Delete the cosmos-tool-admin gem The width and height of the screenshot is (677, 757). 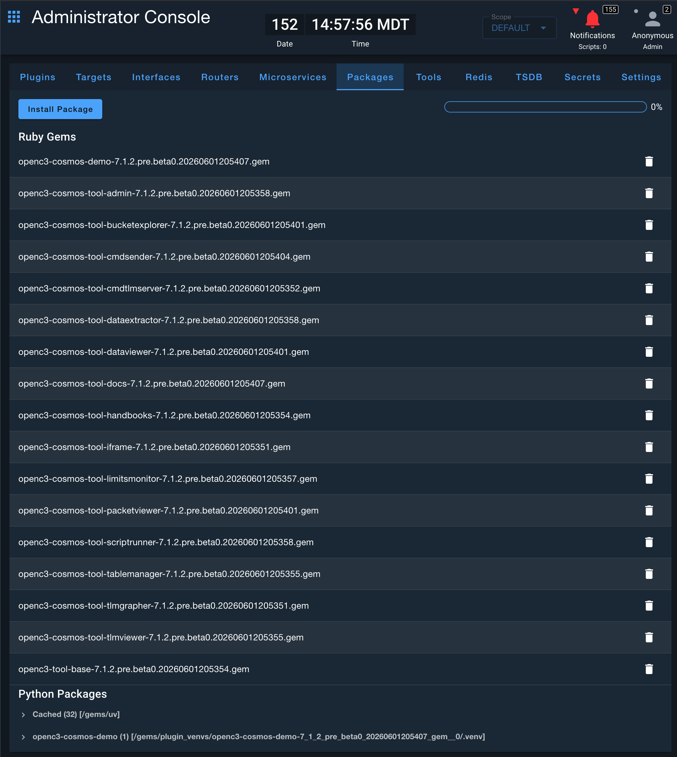(649, 193)
